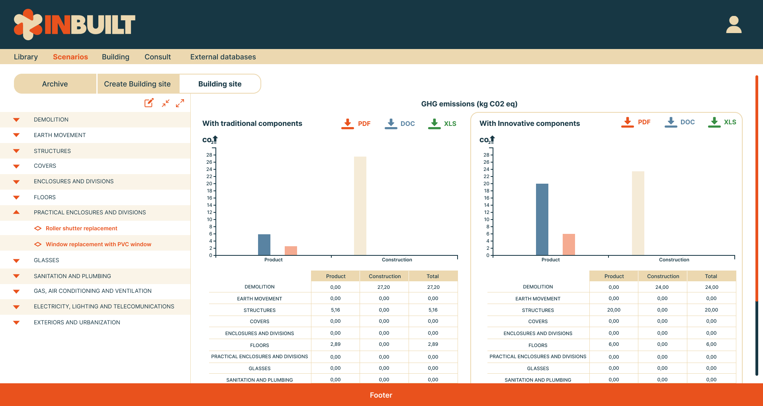Open the Library menu
The width and height of the screenshot is (763, 406).
pyautogui.click(x=26, y=57)
